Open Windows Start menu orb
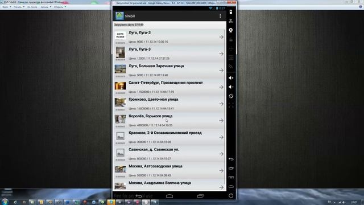 (5, 202)
